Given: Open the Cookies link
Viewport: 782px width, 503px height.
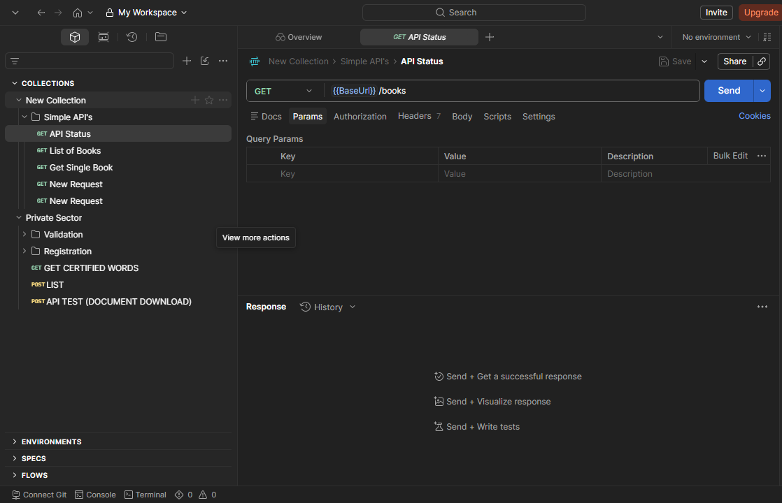Looking at the screenshot, I should point(754,116).
